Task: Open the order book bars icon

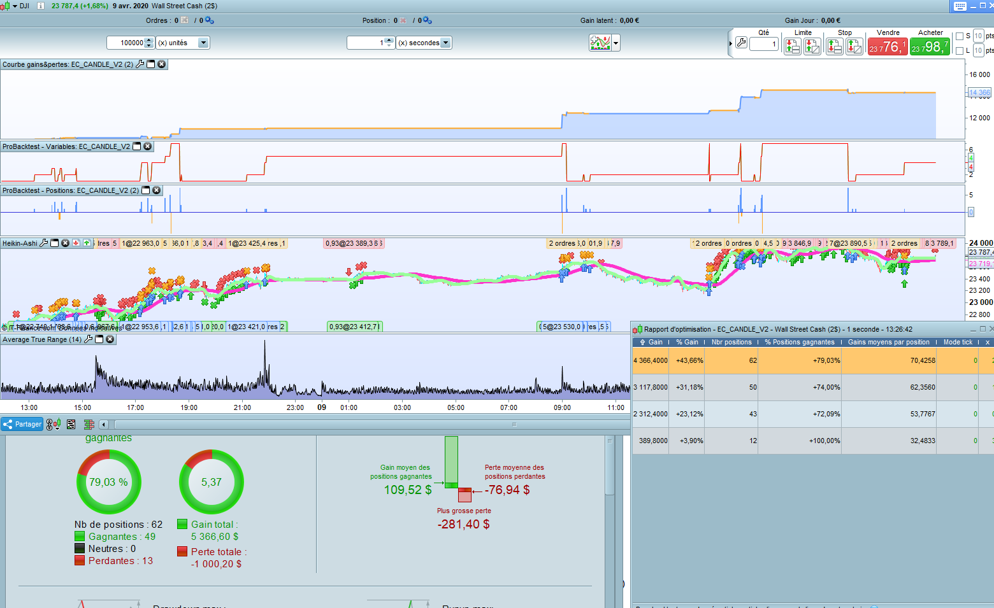Action: 89,424
